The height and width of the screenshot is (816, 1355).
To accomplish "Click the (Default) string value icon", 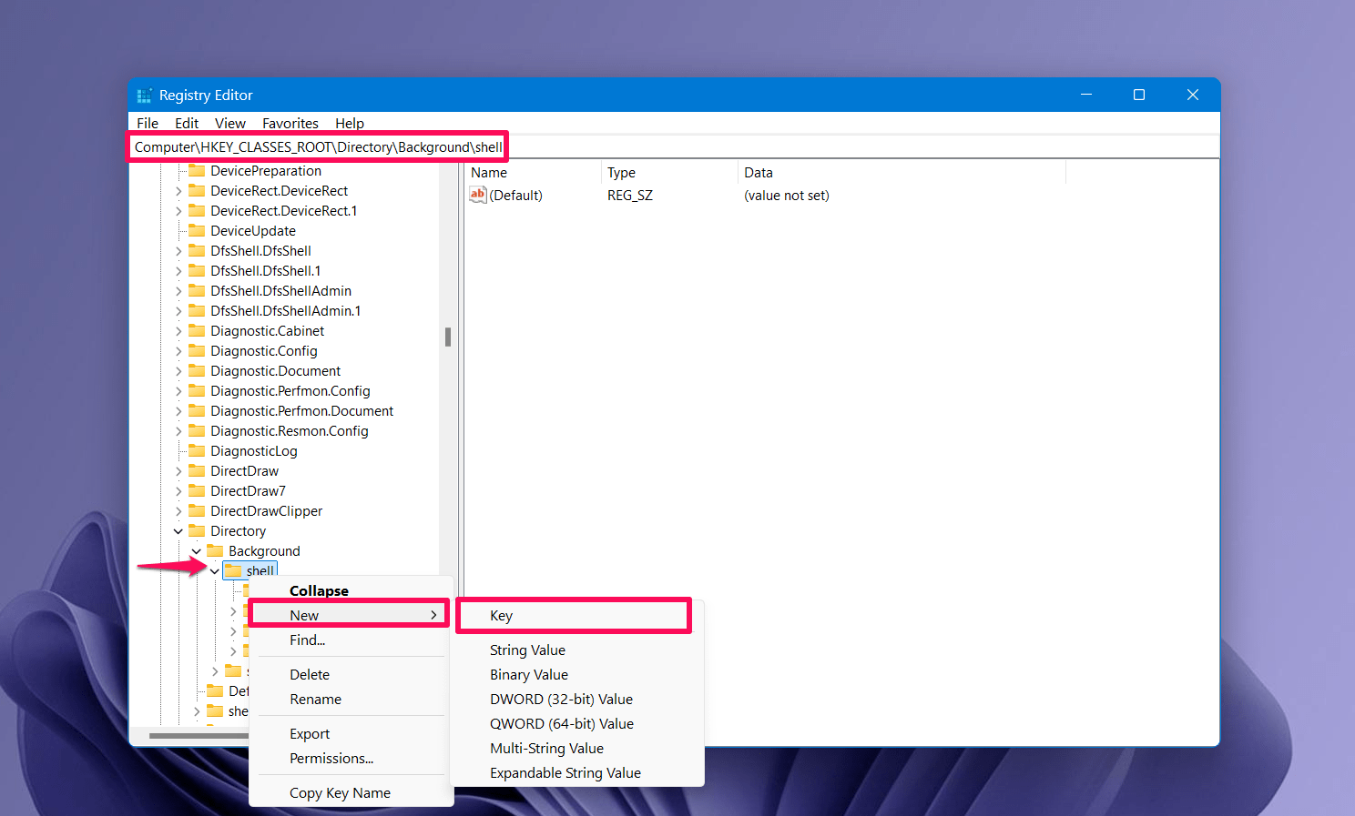I will click(478, 195).
